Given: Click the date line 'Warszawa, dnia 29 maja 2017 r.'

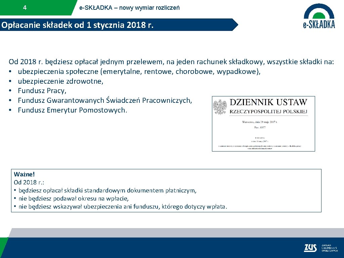Looking at the screenshot, I should pos(260,122).
